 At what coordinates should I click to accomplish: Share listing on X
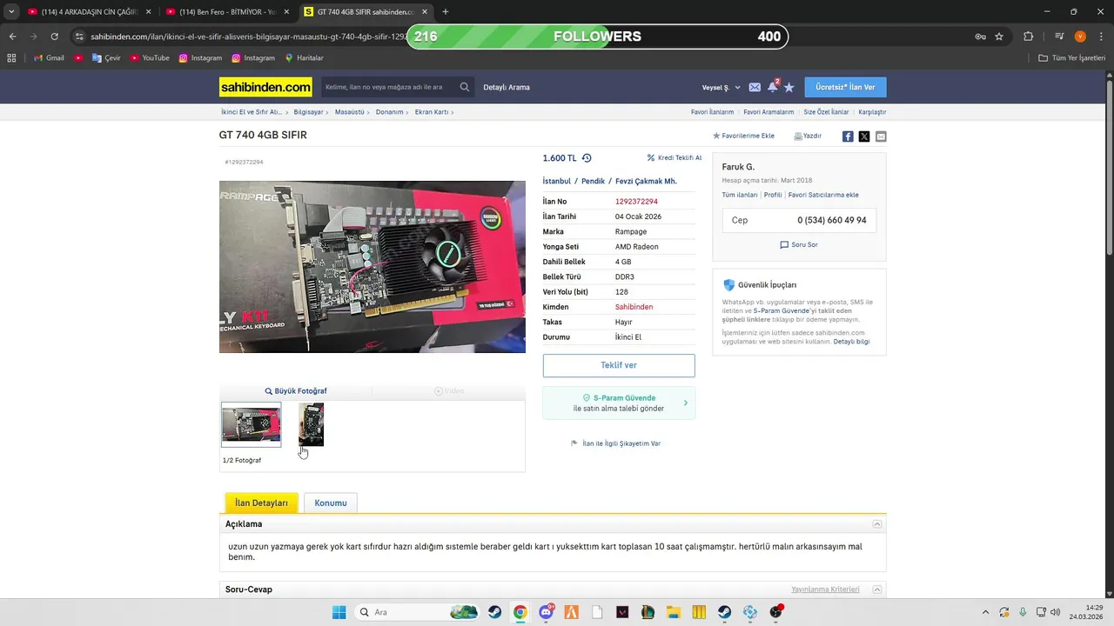[864, 137]
